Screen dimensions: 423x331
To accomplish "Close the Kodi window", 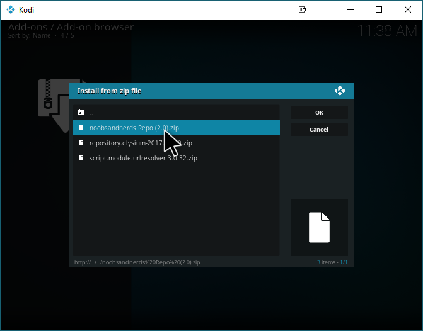I will click(408, 9).
